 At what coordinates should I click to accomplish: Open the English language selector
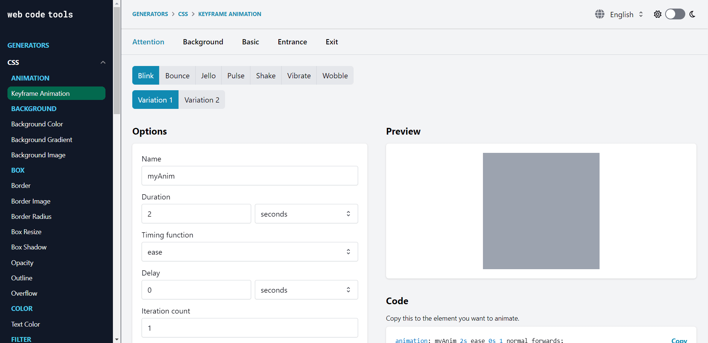[626, 15]
